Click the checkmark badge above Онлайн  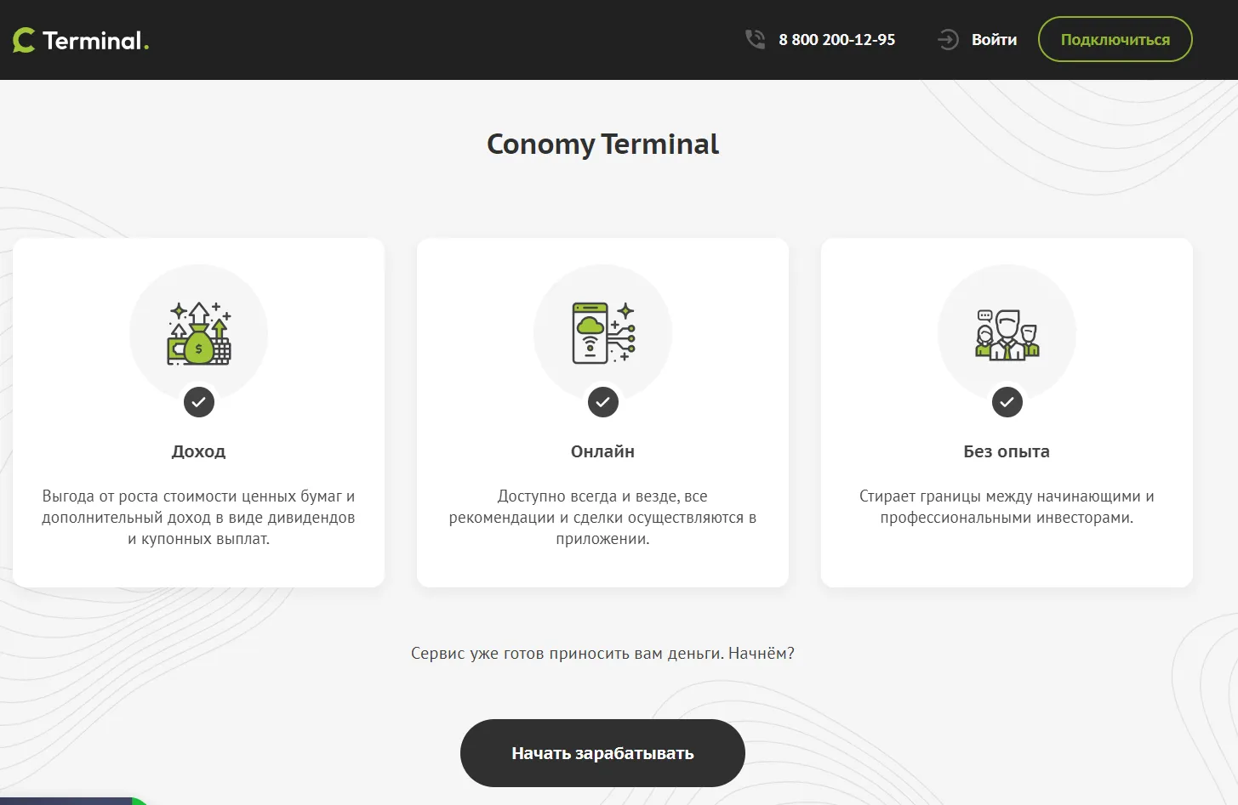tap(603, 402)
